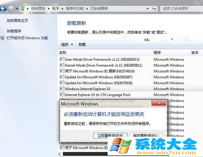
Task: Select User-Mode Driver Framework v1.11 (KB2685813)
Action: coord(102,59)
